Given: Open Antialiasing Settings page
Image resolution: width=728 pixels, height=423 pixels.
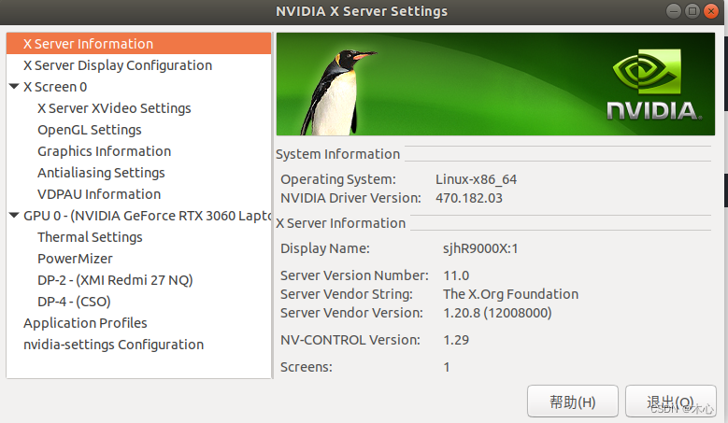Looking at the screenshot, I should coord(101,173).
